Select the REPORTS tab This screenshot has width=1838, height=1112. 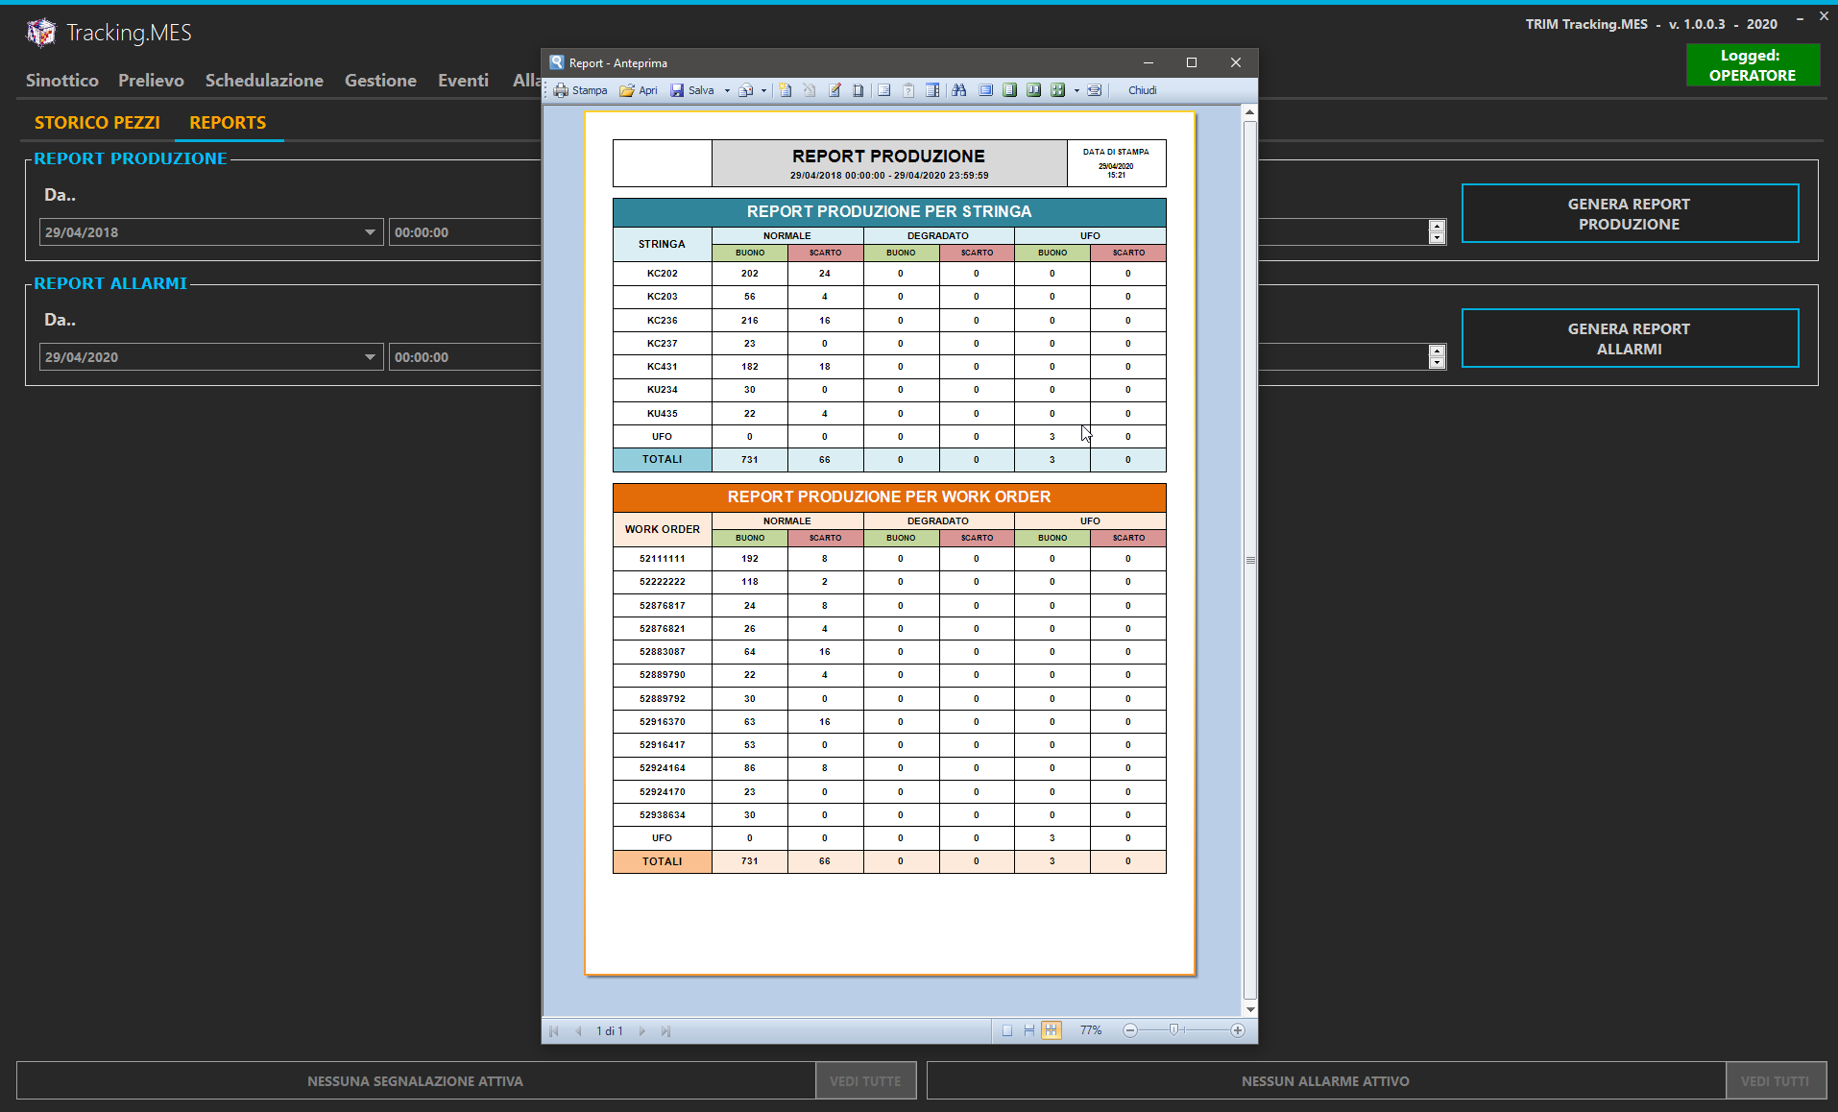click(228, 123)
